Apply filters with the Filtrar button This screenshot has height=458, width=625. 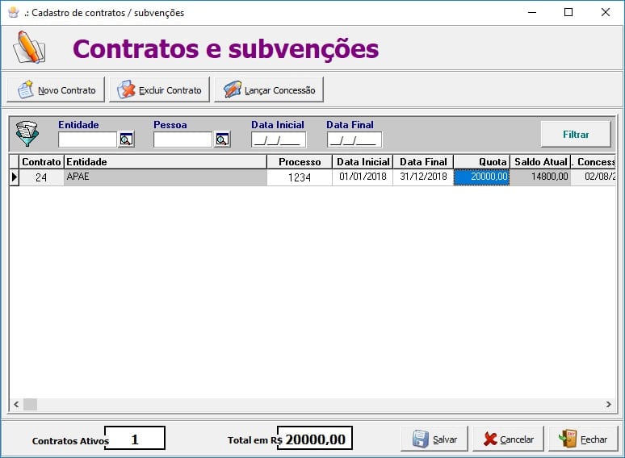tap(575, 135)
